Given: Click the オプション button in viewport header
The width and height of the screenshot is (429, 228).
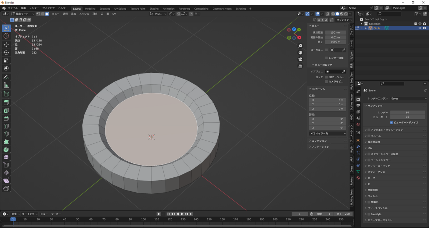Looking at the screenshot, I should click(x=344, y=20).
